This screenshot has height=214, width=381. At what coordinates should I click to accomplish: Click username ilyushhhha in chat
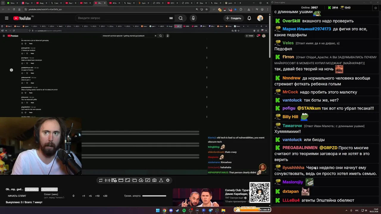[293, 168]
